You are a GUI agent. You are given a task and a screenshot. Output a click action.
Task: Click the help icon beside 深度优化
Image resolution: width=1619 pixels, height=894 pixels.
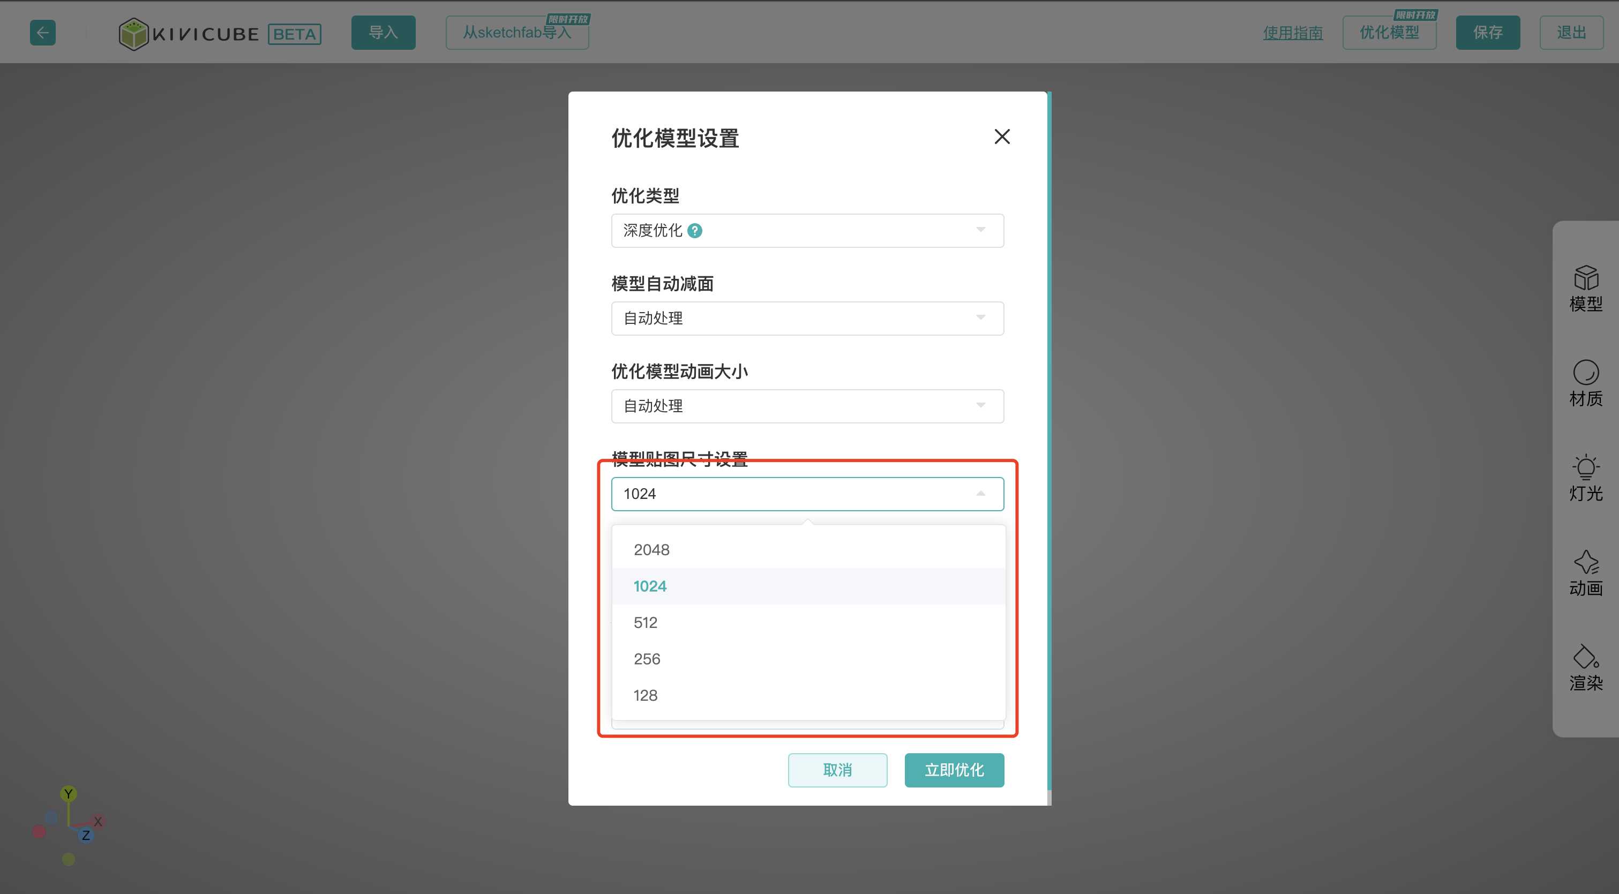pyautogui.click(x=694, y=231)
